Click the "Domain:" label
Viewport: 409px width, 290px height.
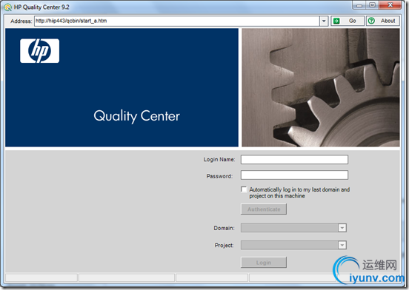(x=224, y=228)
